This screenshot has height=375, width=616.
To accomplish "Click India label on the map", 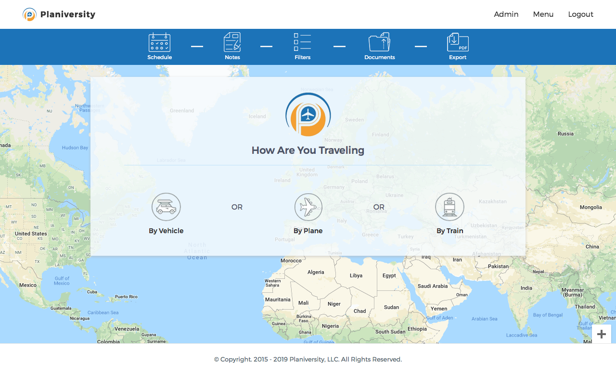I will click(526, 288).
